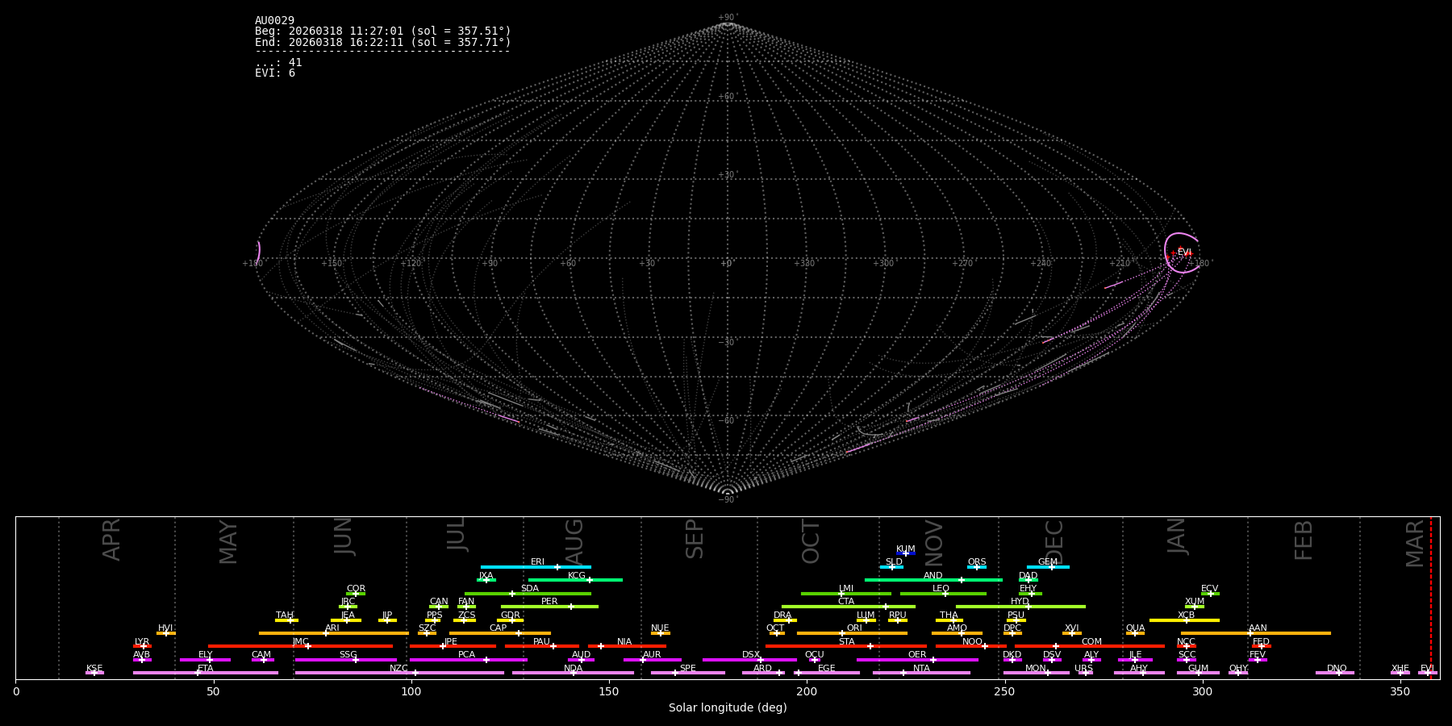The height and width of the screenshot is (726, 1452).
Task: Click the +270° longitude label on map
Action: tap(962, 264)
